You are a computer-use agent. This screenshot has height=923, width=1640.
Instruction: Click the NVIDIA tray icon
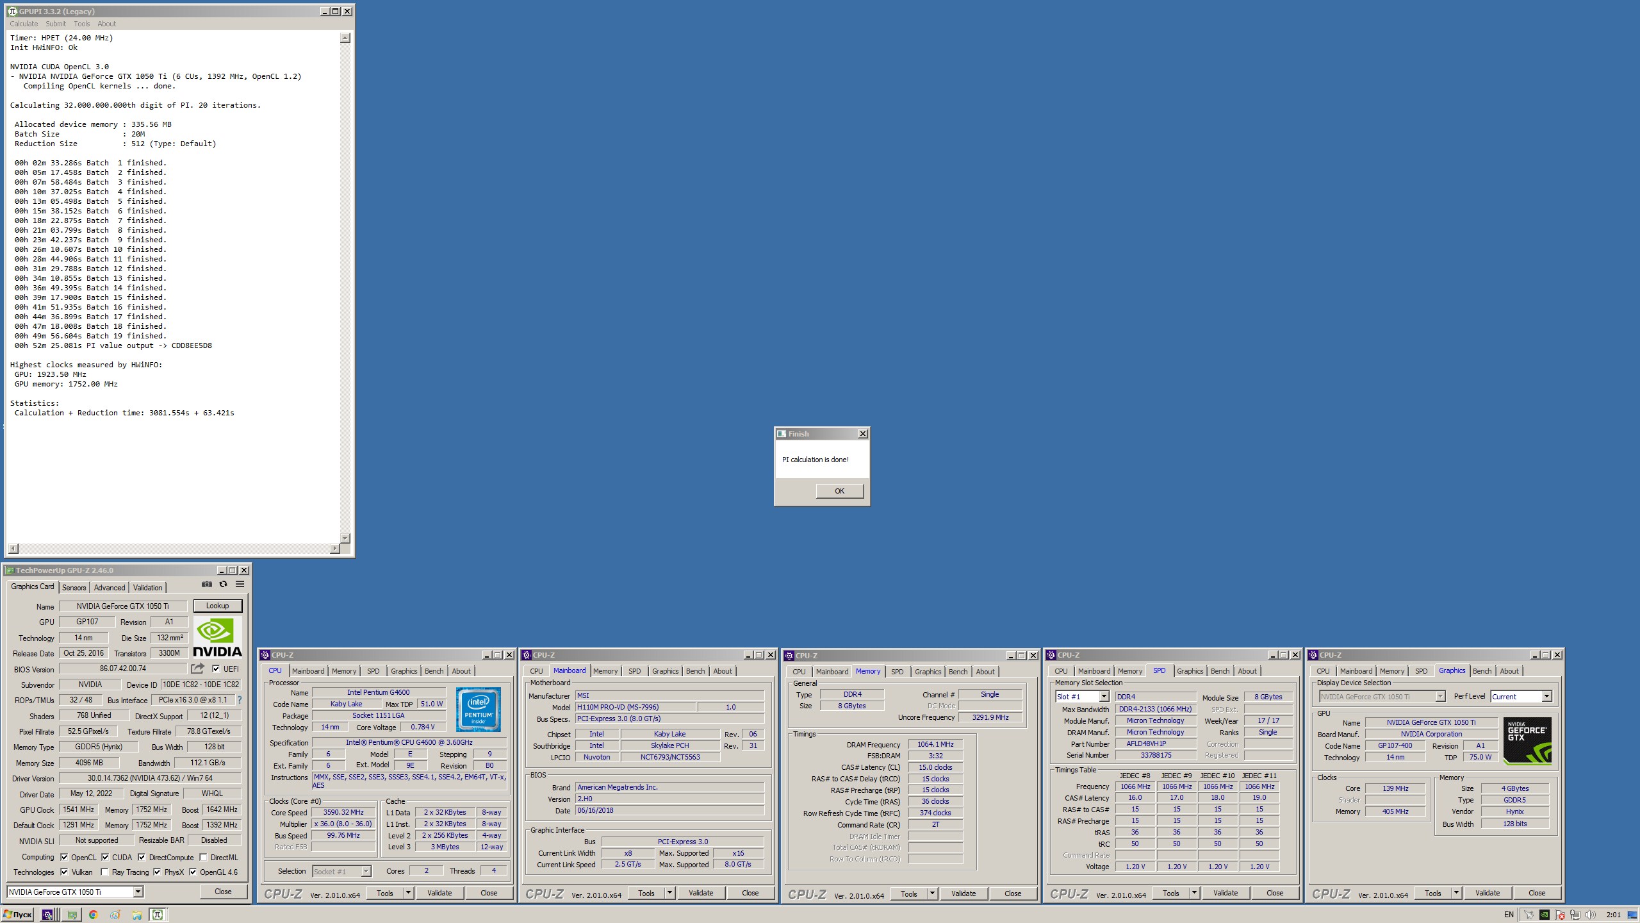[1544, 915]
